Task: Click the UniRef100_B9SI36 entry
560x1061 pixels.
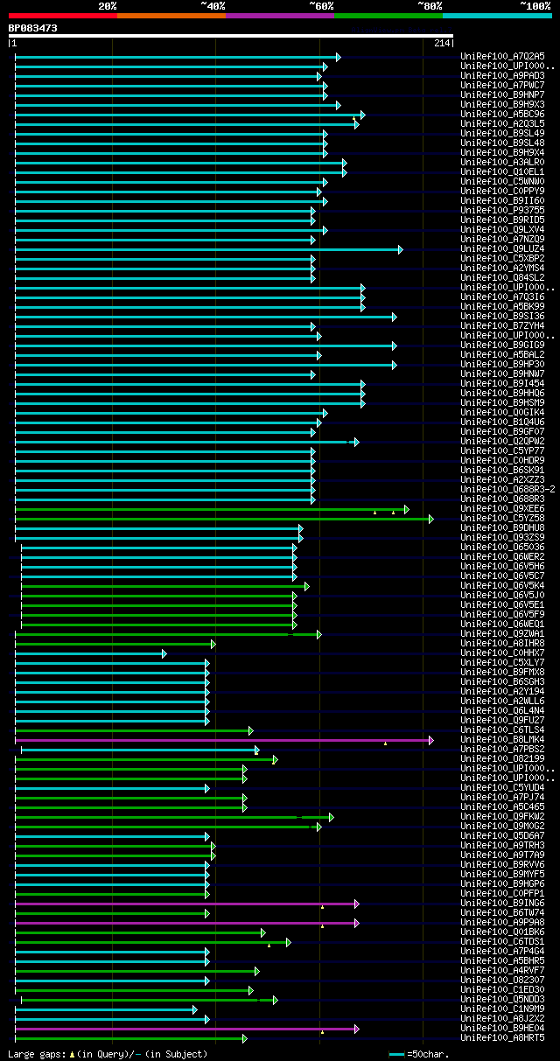Action: click(x=504, y=317)
